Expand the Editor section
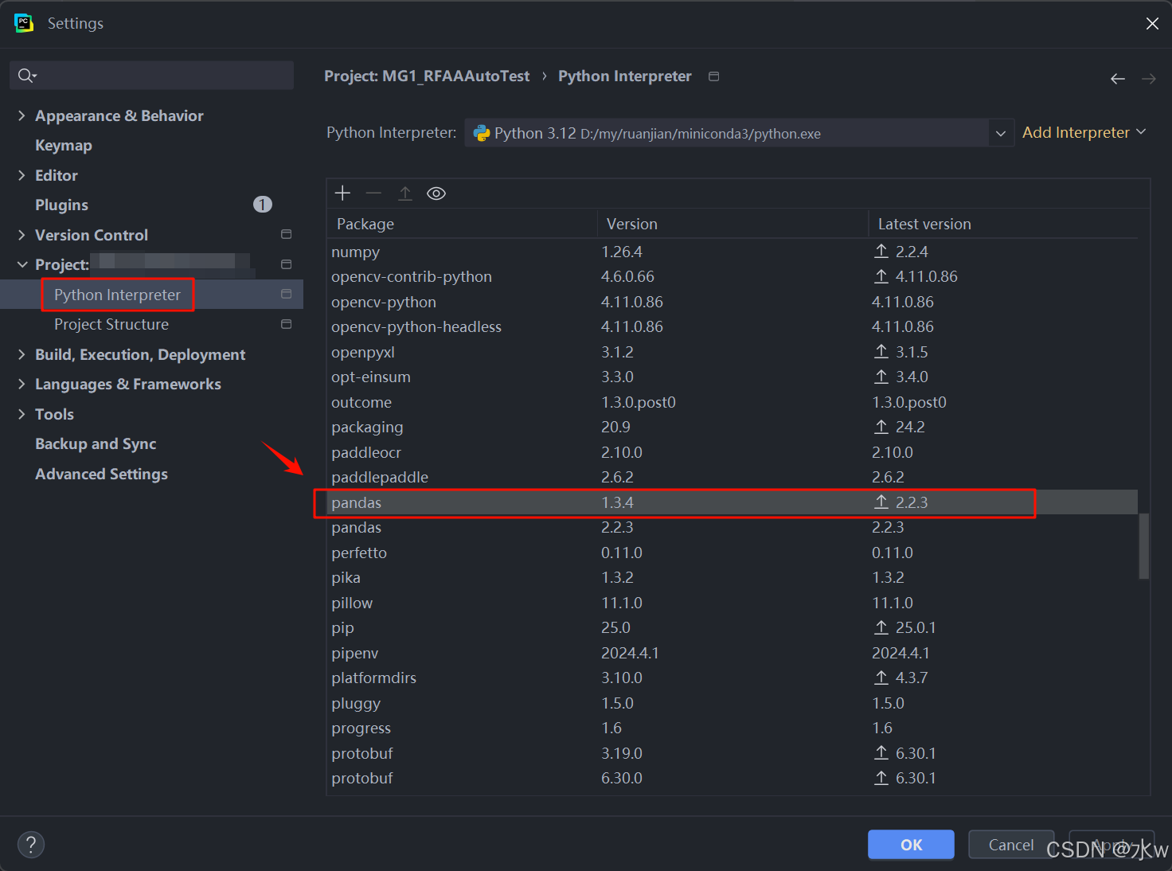 [x=21, y=175]
